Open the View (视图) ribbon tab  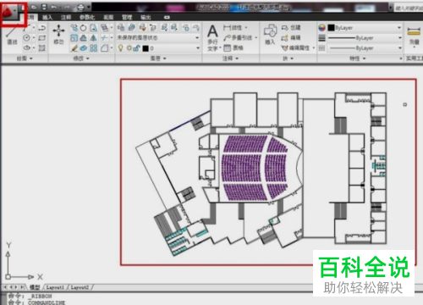coord(108,17)
